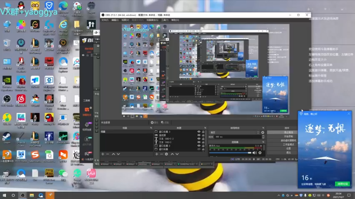The height and width of the screenshot is (199, 355).
Task: Close the 逐梦无惧 ad popup
Action: click(349, 114)
